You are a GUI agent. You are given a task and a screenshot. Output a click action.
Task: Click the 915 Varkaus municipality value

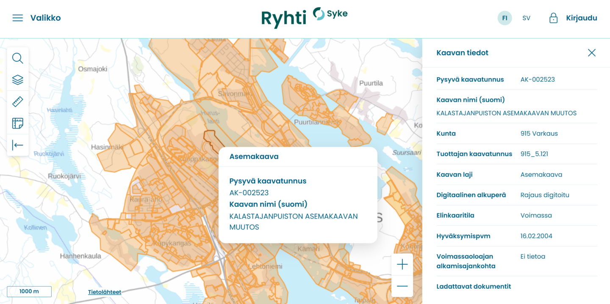click(x=539, y=134)
